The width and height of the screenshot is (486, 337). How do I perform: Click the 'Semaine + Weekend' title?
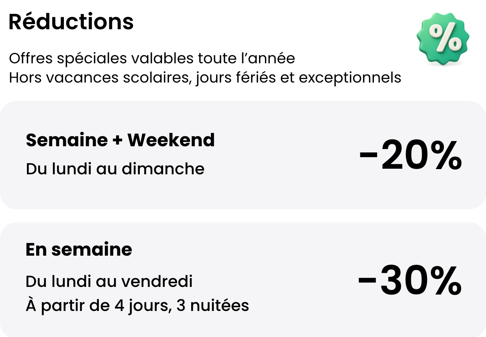(120, 140)
